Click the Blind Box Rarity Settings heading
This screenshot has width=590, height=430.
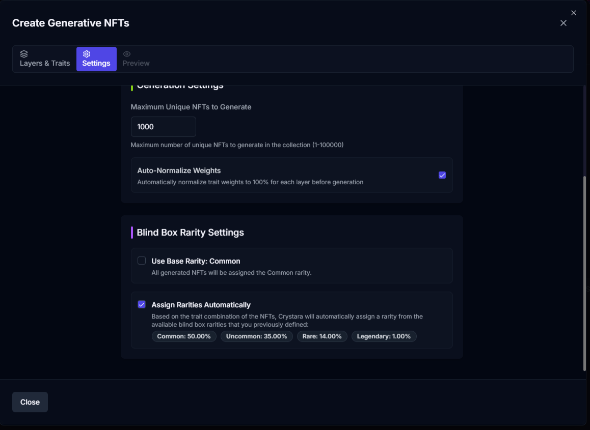point(190,233)
